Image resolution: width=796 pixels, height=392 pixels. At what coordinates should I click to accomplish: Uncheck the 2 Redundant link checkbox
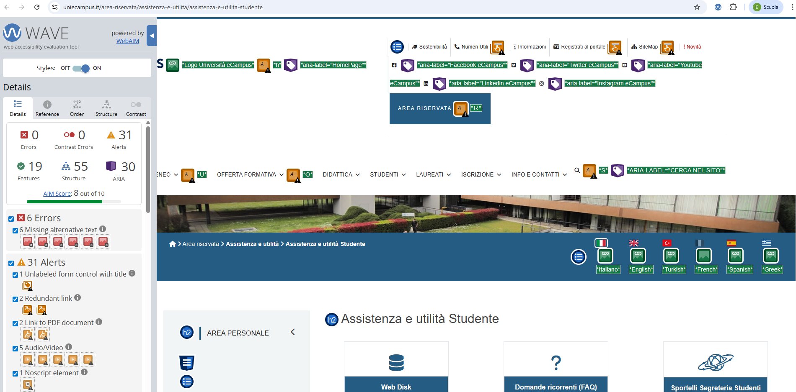click(x=16, y=299)
